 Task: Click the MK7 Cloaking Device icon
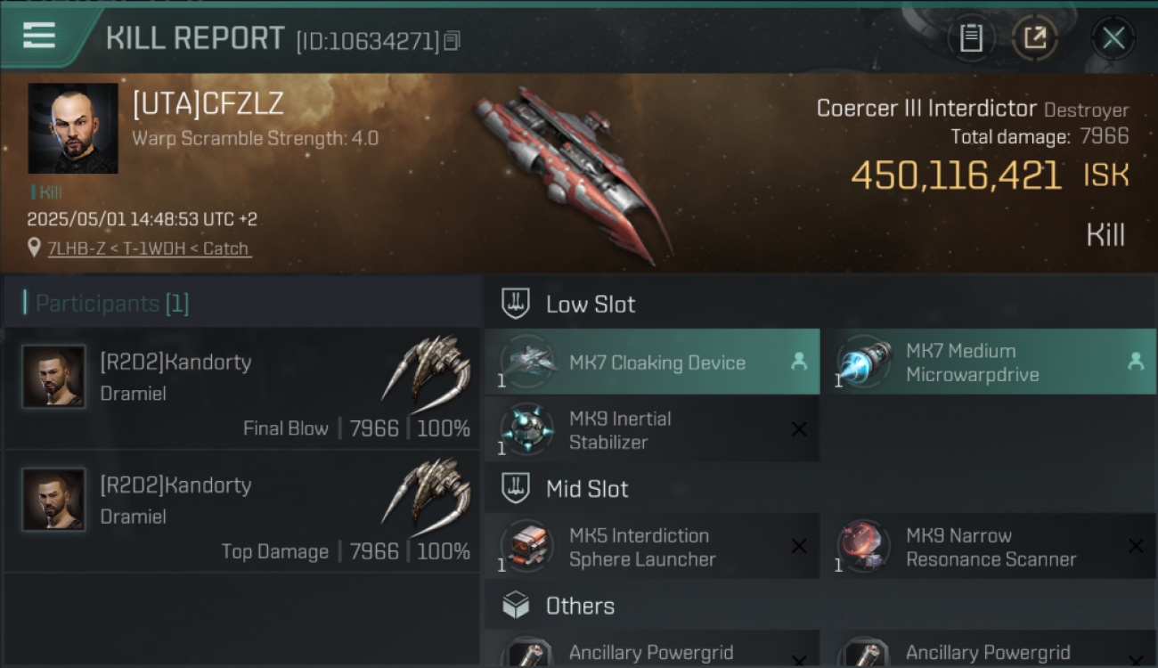coord(527,363)
